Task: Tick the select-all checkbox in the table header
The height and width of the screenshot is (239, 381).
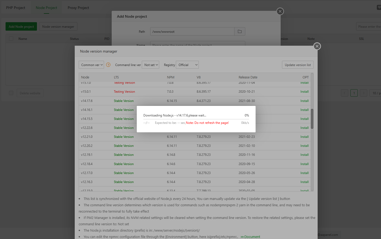Action: pos(11,39)
